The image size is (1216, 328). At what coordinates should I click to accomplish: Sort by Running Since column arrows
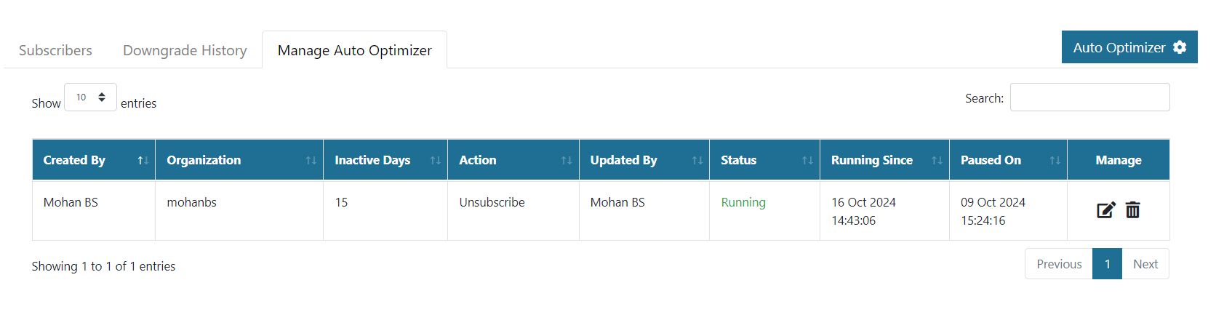click(937, 161)
